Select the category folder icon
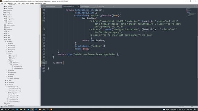Image resolution: width=198 pixels, height=111 pixels. point(9,46)
